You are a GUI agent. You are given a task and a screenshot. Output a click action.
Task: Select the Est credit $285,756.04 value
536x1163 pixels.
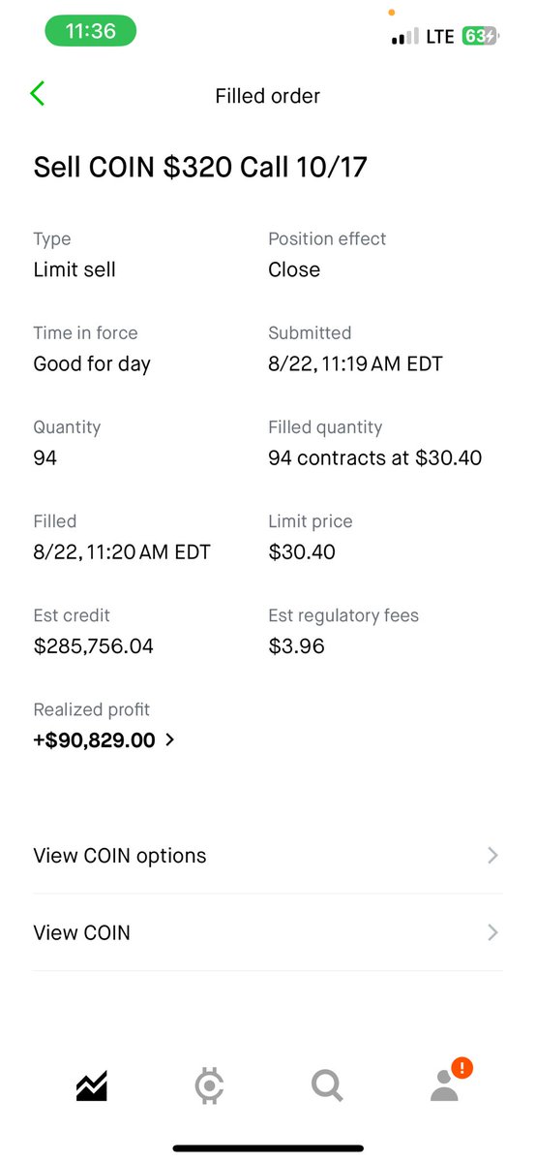94,645
